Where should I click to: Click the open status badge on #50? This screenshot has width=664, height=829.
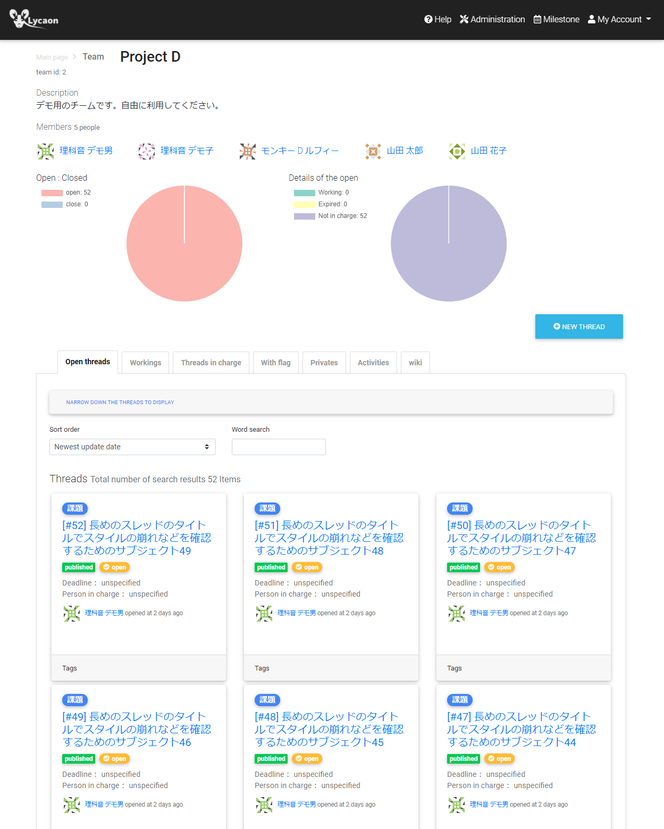[500, 567]
